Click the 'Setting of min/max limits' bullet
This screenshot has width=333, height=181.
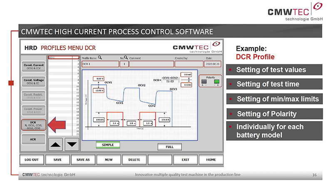(275, 99)
